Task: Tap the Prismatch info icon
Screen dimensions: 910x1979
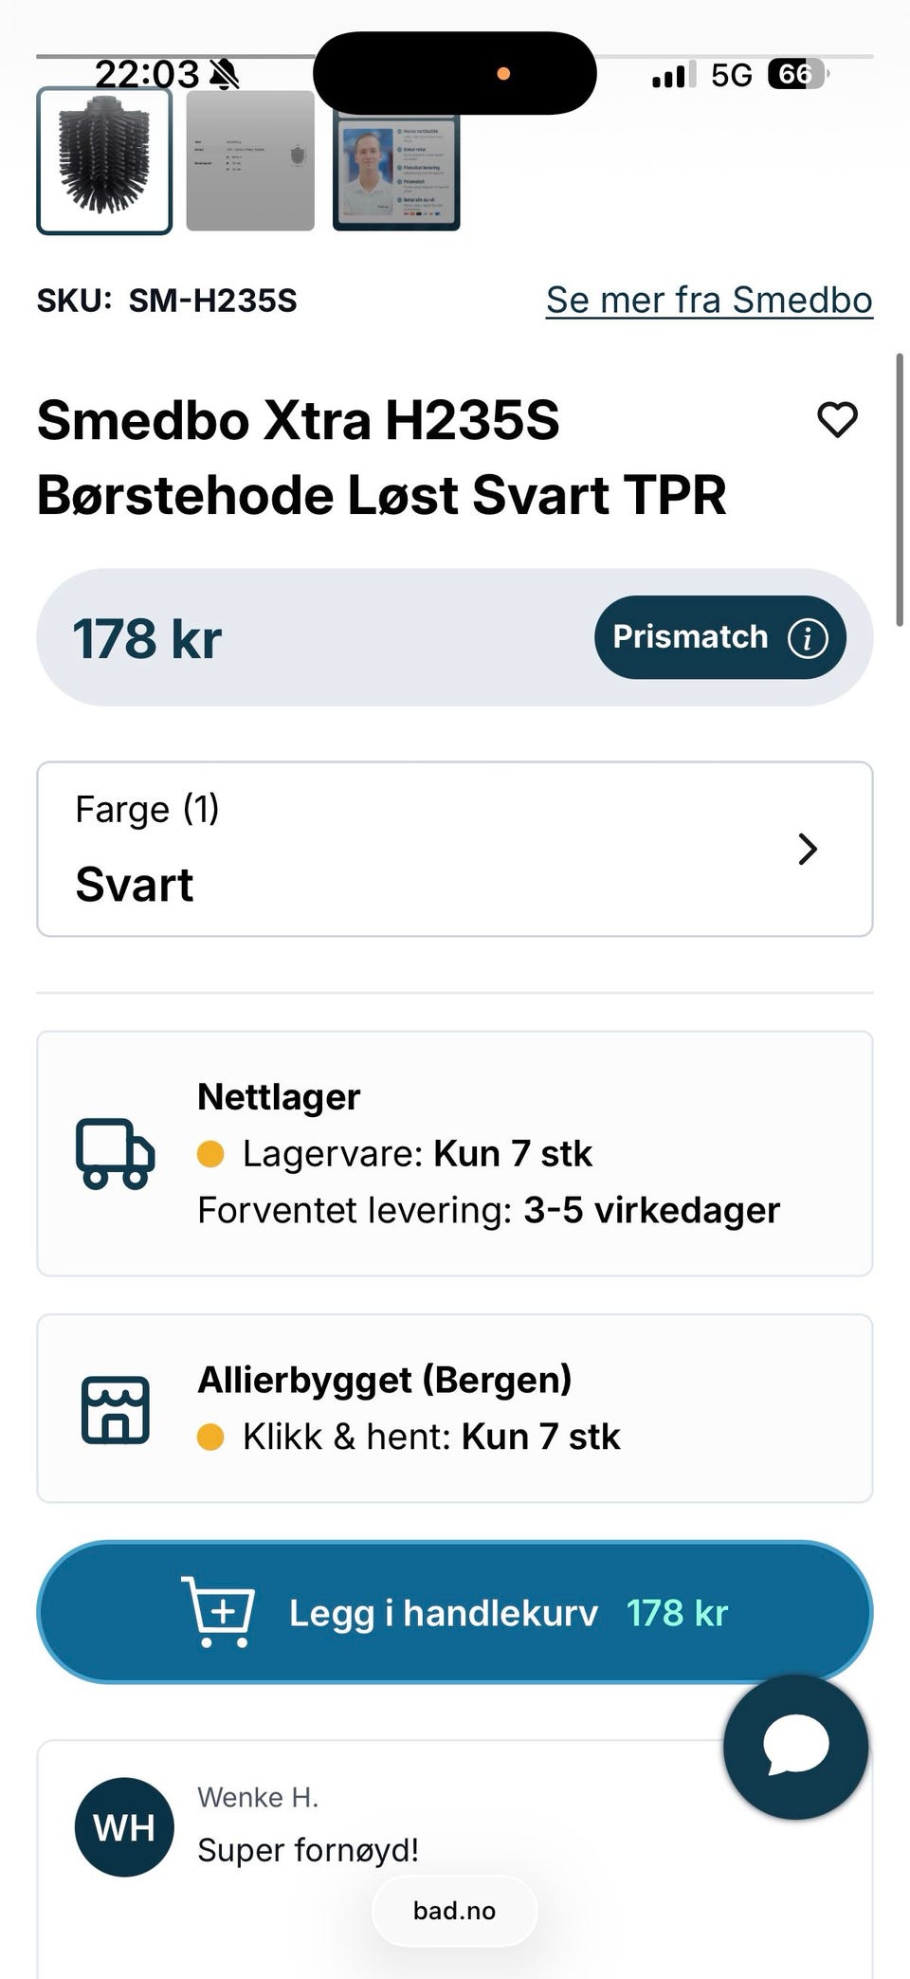Action: 808,638
